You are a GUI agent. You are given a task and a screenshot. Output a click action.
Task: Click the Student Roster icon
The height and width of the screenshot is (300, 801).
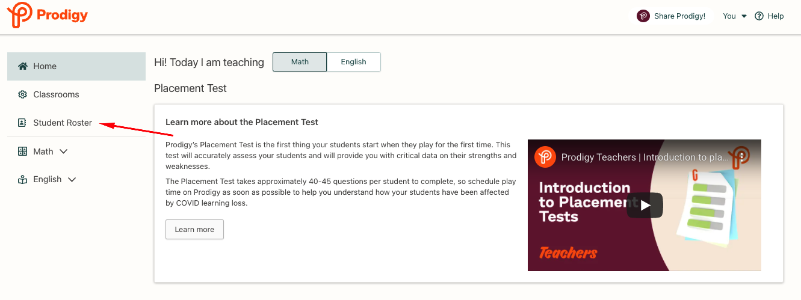tap(22, 123)
